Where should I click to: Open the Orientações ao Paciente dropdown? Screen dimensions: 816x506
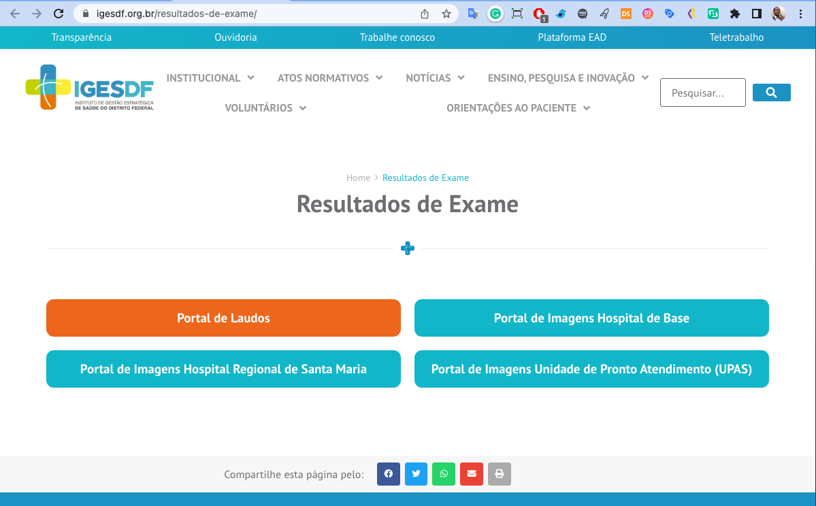tap(518, 107)
